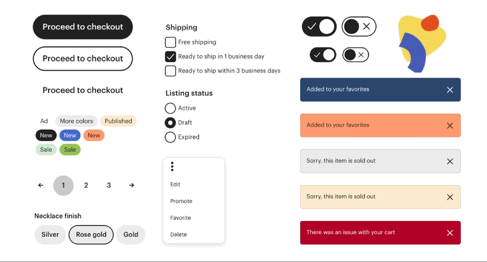Dismiss the gray 'Sorry, this item is sold out' alert
This screenshot has width=487, height=262.
450,161
